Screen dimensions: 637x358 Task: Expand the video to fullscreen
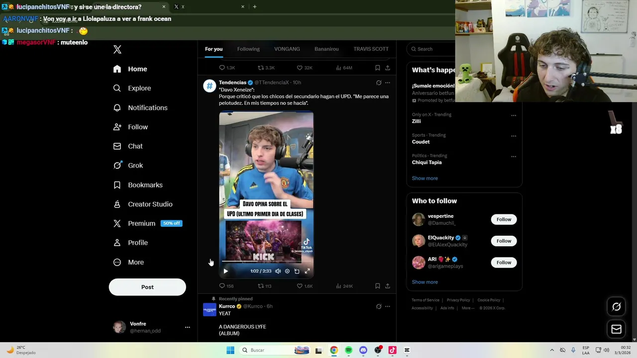307,271
